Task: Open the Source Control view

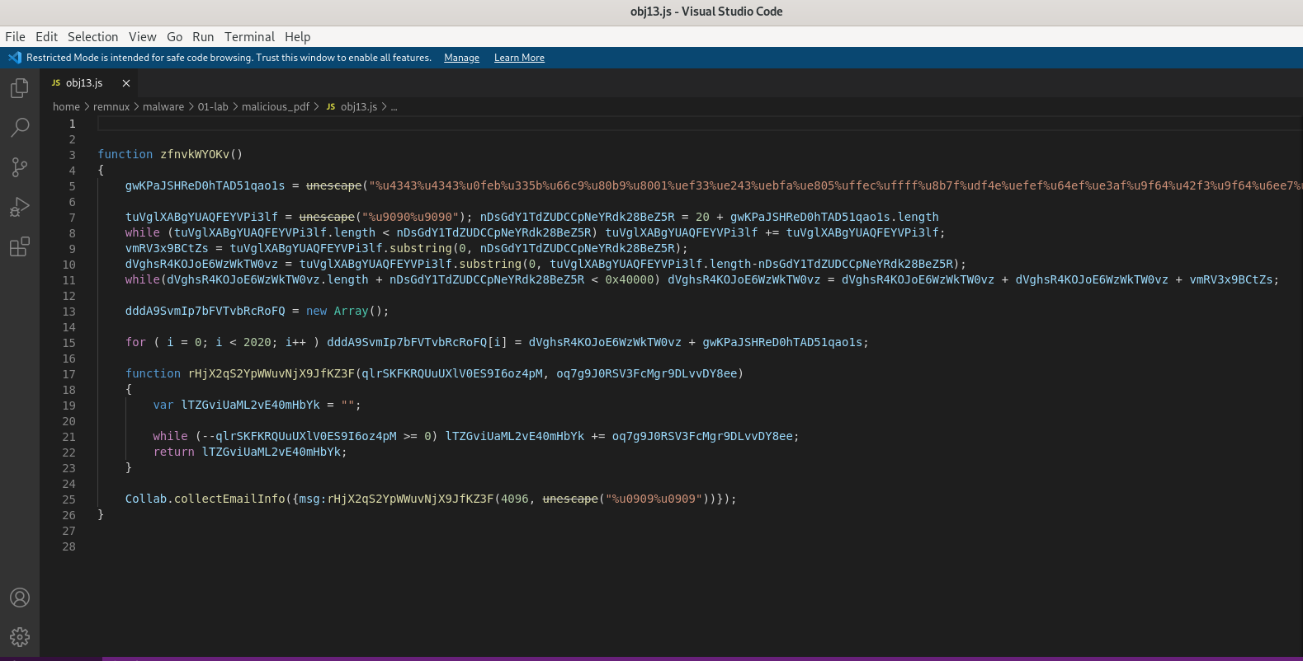Action: pyautogui.click(x=20, y=167)
